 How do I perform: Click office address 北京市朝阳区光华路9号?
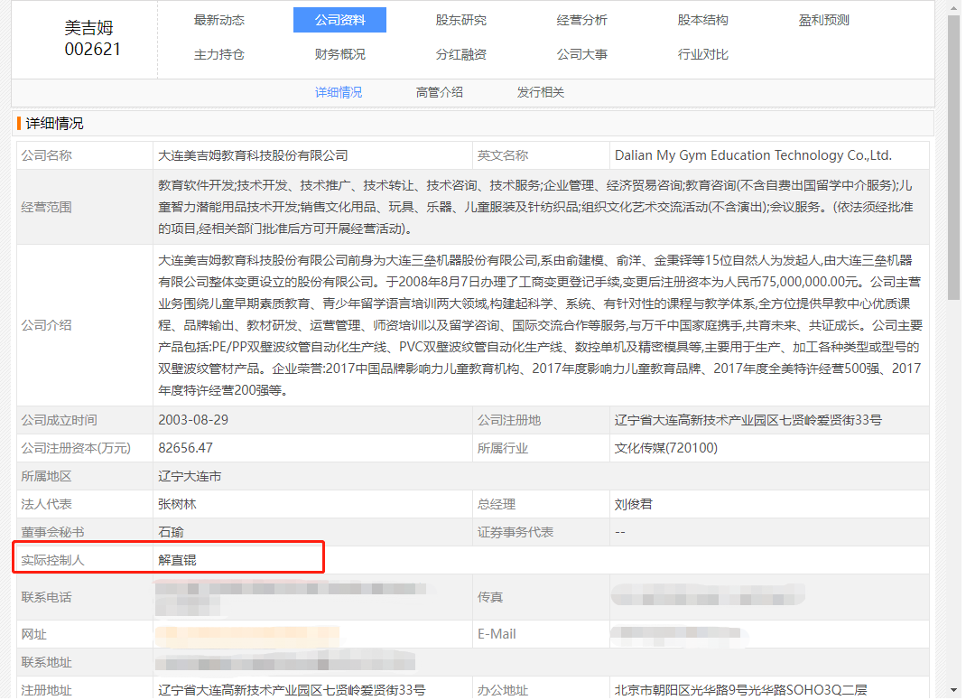coord(740,690)
